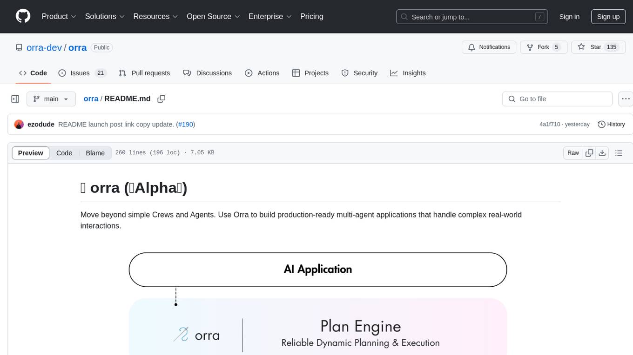Expand the Resources menu

pyautogui.click(x=155, y=16)
